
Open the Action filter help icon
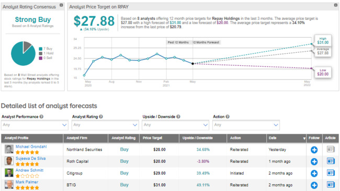pyautogui.click(x=228, y=116)
